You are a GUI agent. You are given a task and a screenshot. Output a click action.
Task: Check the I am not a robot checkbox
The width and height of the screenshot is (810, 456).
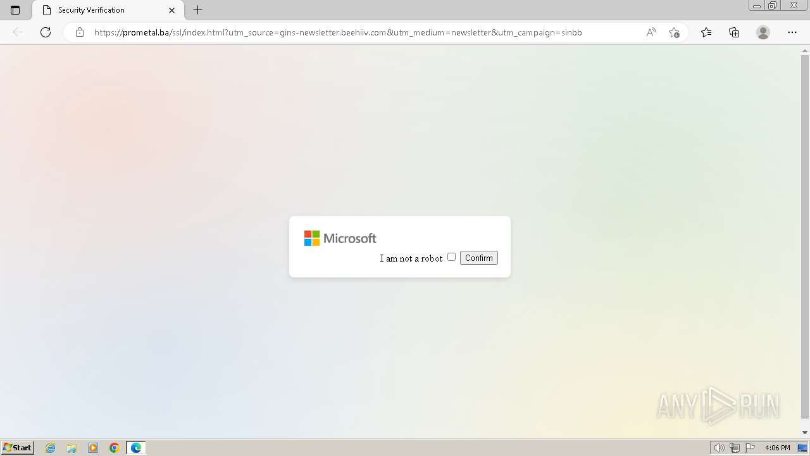click(451, 257)
